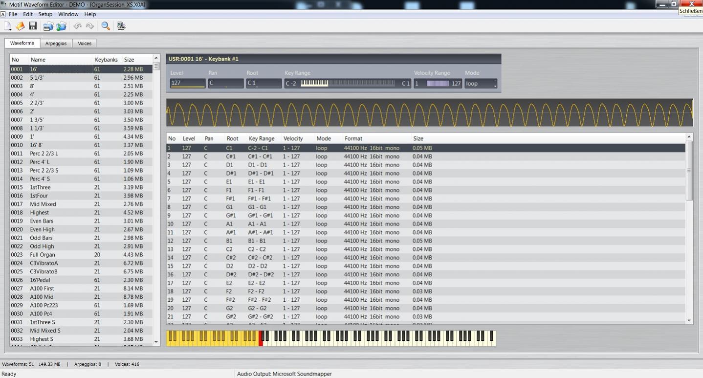
Task: Open the File menu
Action: click(x=13, y=14)
